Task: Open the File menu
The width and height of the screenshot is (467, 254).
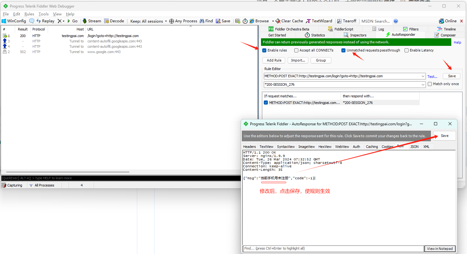Action: pyautogui.click(x=6, y=14)
